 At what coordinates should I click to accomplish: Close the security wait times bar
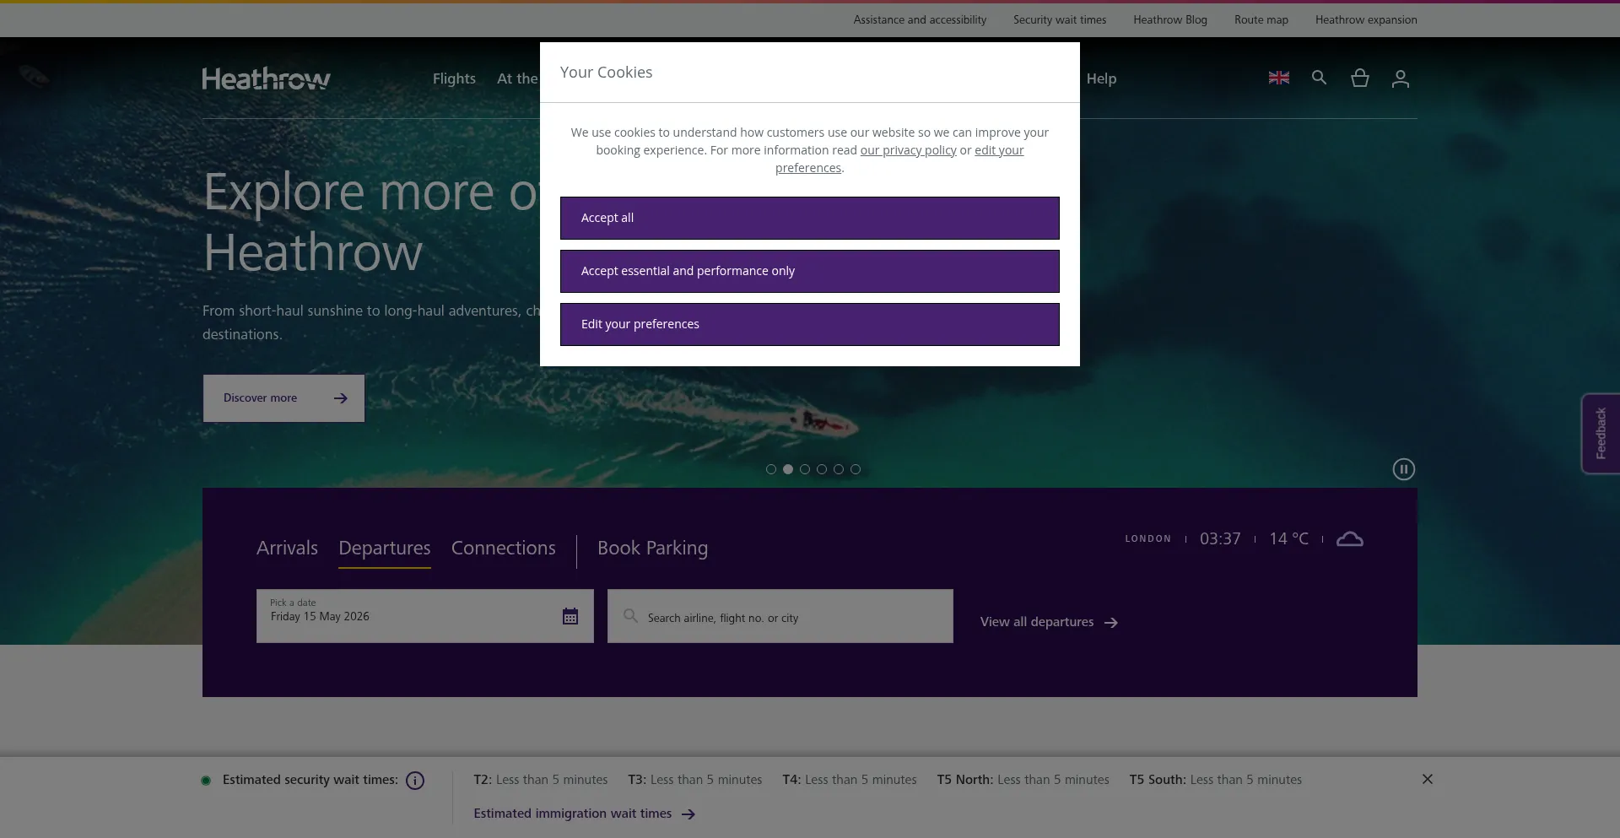coord(1427,779)
